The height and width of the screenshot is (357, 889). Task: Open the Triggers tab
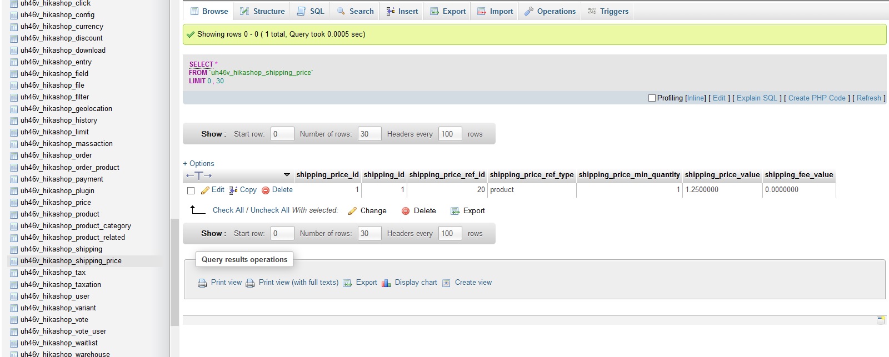point(608,11)
